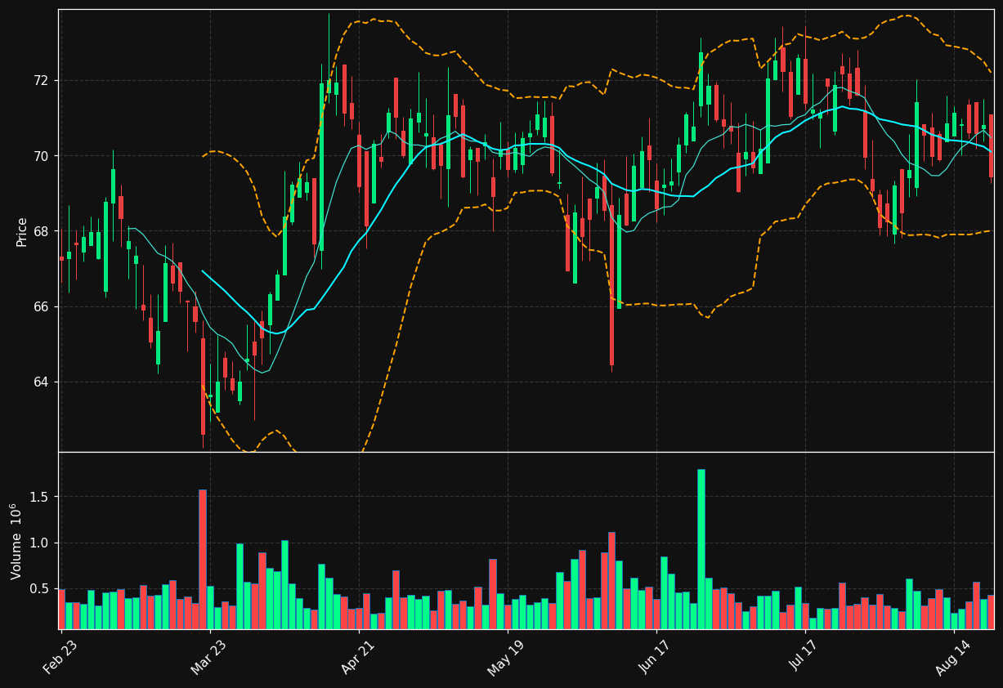Select the Volume axis title
1003x688 pixels.
16,541
